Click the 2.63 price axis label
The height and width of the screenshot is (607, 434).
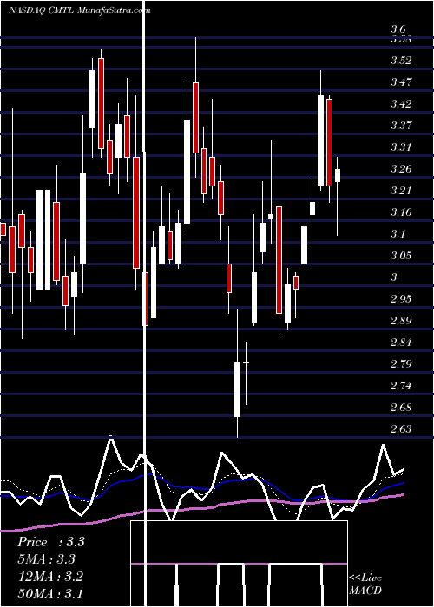[x=401, y=429]
